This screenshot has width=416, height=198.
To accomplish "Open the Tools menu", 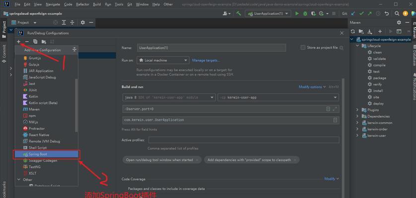I will click(119, 4).
